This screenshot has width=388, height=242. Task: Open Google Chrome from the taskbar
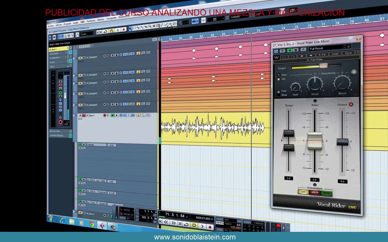point(91,224)
